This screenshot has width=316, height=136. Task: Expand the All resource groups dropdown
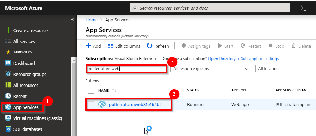coord(211,69)
